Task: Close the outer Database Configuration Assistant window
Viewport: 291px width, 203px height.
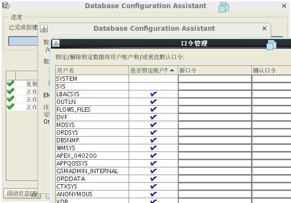Action: click(284, 6)
